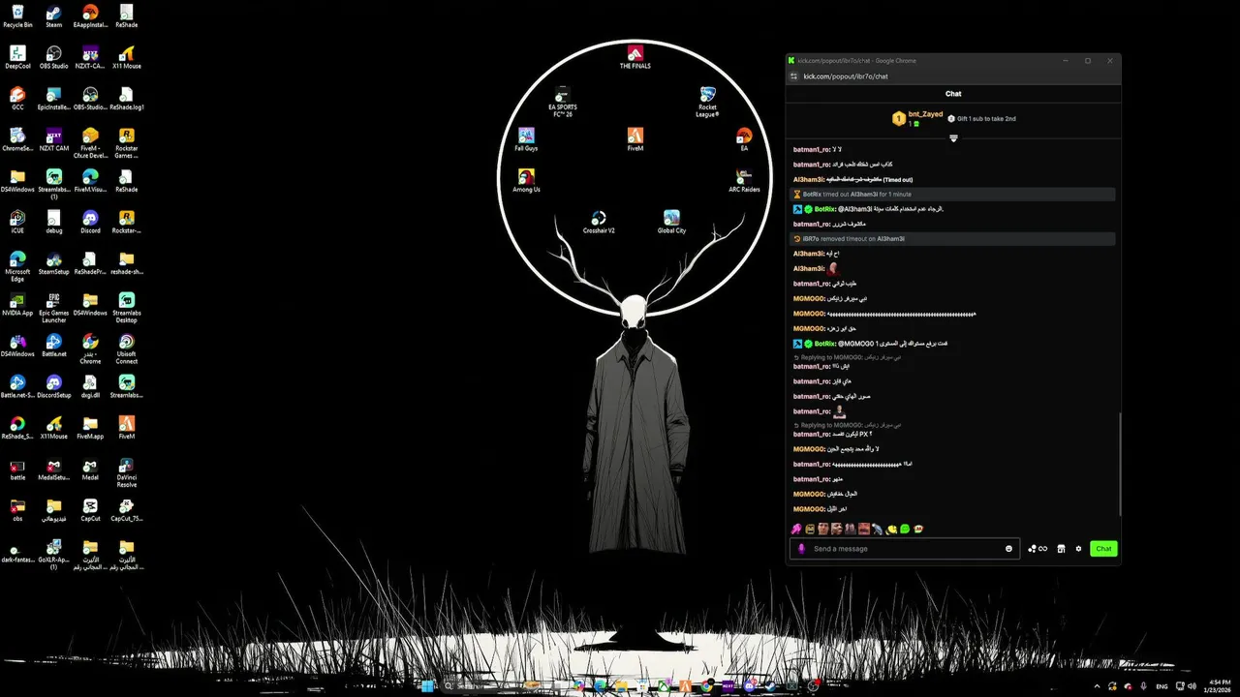Image resolution: width=1240 pixels, height=697 pixels.
Task: Open the Battle.net desktop shortcut
Action: coord(54,346)
